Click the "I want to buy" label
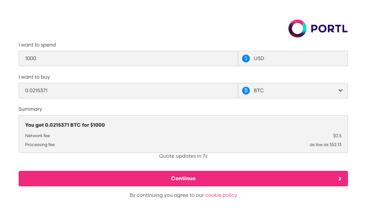367x222 pixels. click(34, 77)
